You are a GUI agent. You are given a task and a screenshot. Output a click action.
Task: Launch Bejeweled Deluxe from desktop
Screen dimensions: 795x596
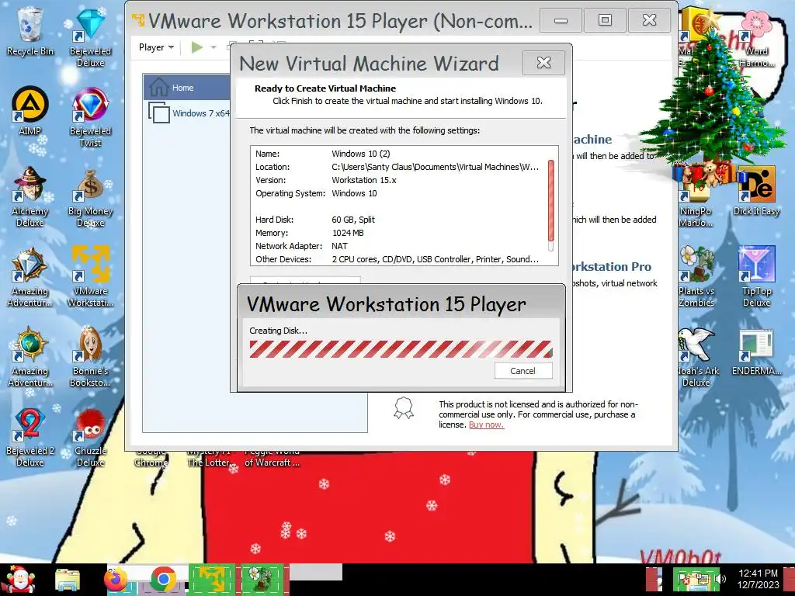[90, 36]
